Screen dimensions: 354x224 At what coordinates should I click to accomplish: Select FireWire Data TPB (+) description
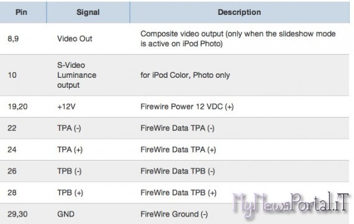coord(178,192)
